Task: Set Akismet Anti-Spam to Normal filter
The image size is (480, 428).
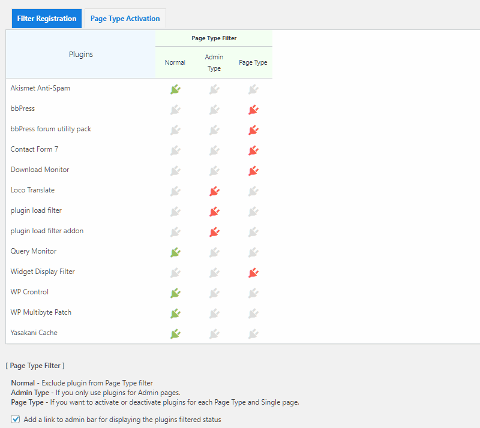Action: [x=175, y=89]
